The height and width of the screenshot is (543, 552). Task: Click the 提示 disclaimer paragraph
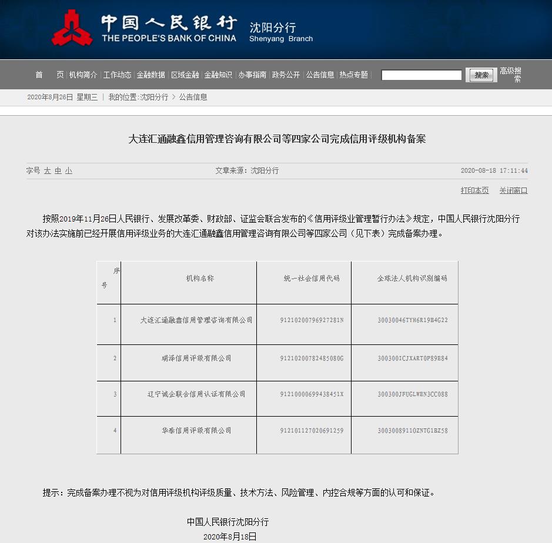(239, 492)
